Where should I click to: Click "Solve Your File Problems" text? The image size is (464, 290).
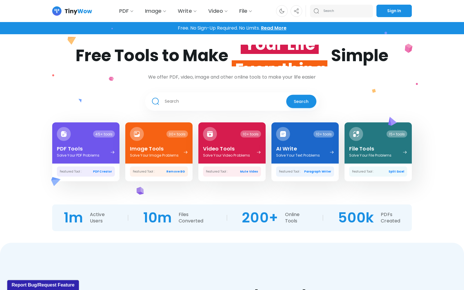click(370, 155)
